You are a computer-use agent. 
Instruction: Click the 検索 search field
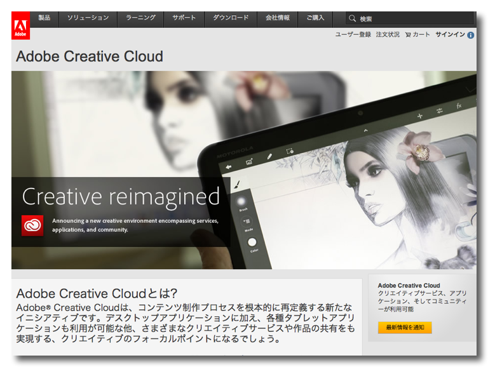410,18
